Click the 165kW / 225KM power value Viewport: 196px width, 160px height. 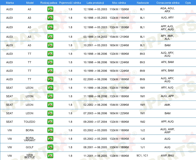click(x=119, y=113)
